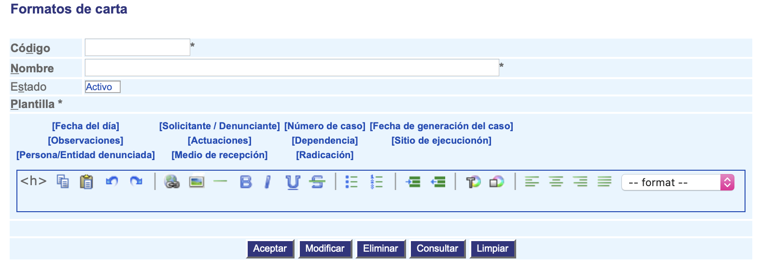Undo the last edit
This screenshot has width=760, height=271.
[112, 182]
